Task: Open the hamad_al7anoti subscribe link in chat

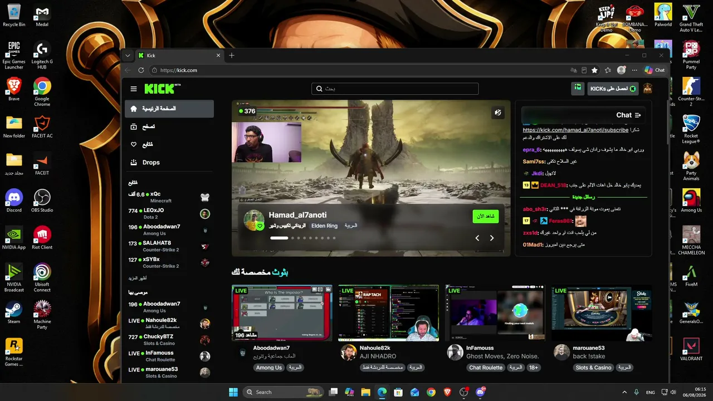Action: [x=575, y=130]
